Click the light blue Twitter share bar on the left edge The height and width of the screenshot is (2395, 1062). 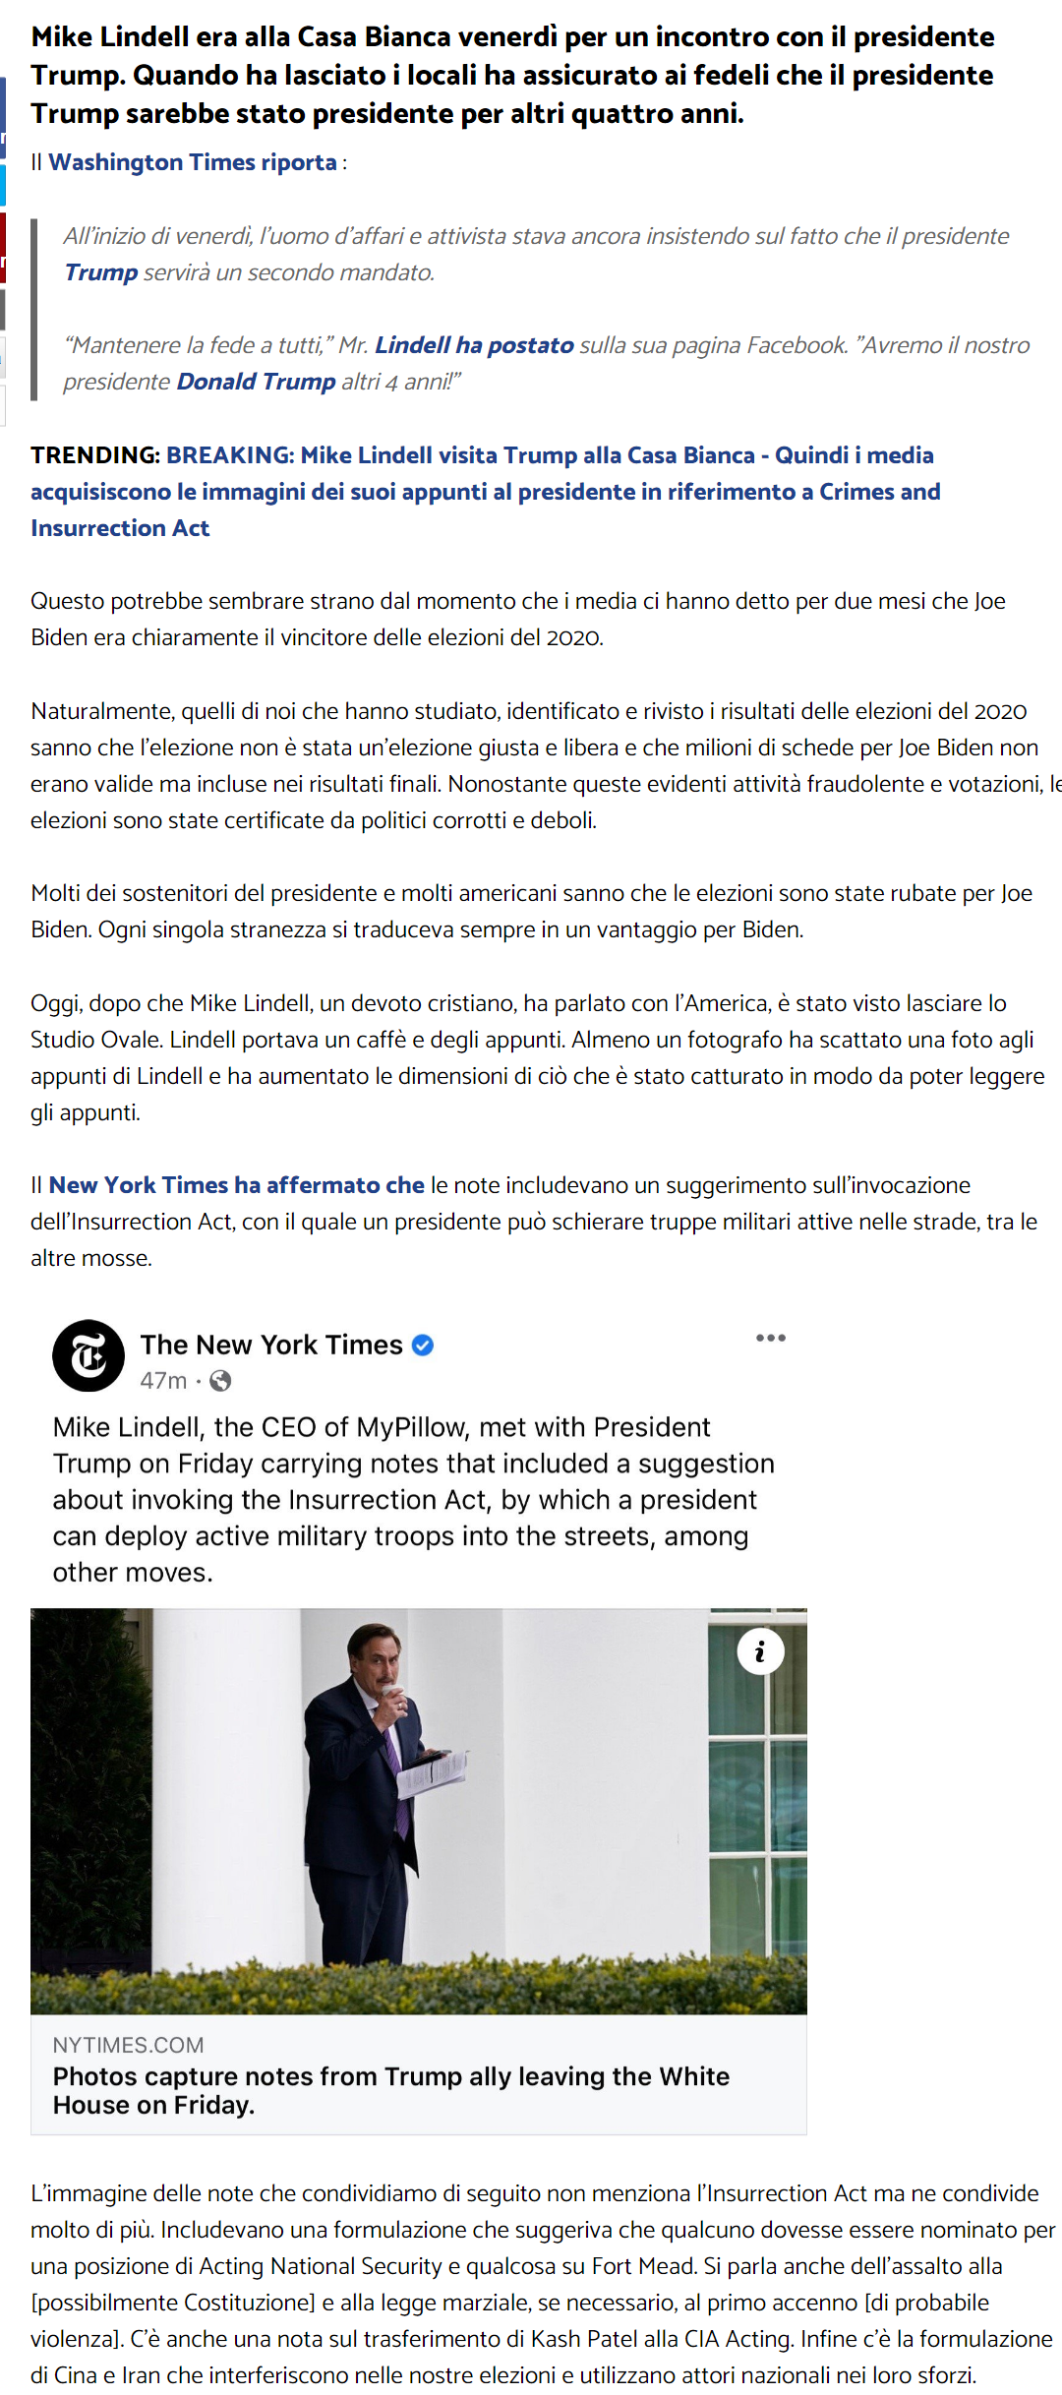(x=3, y=185)
